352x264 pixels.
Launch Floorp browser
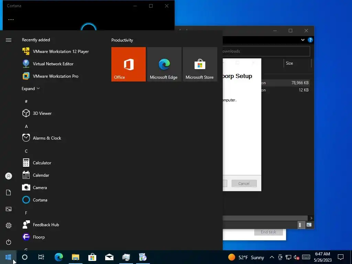click(x=34, y=237)
